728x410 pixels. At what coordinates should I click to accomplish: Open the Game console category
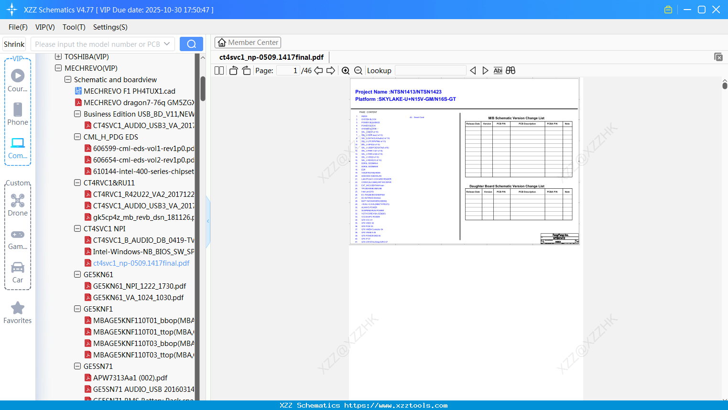tap(18, 238)
